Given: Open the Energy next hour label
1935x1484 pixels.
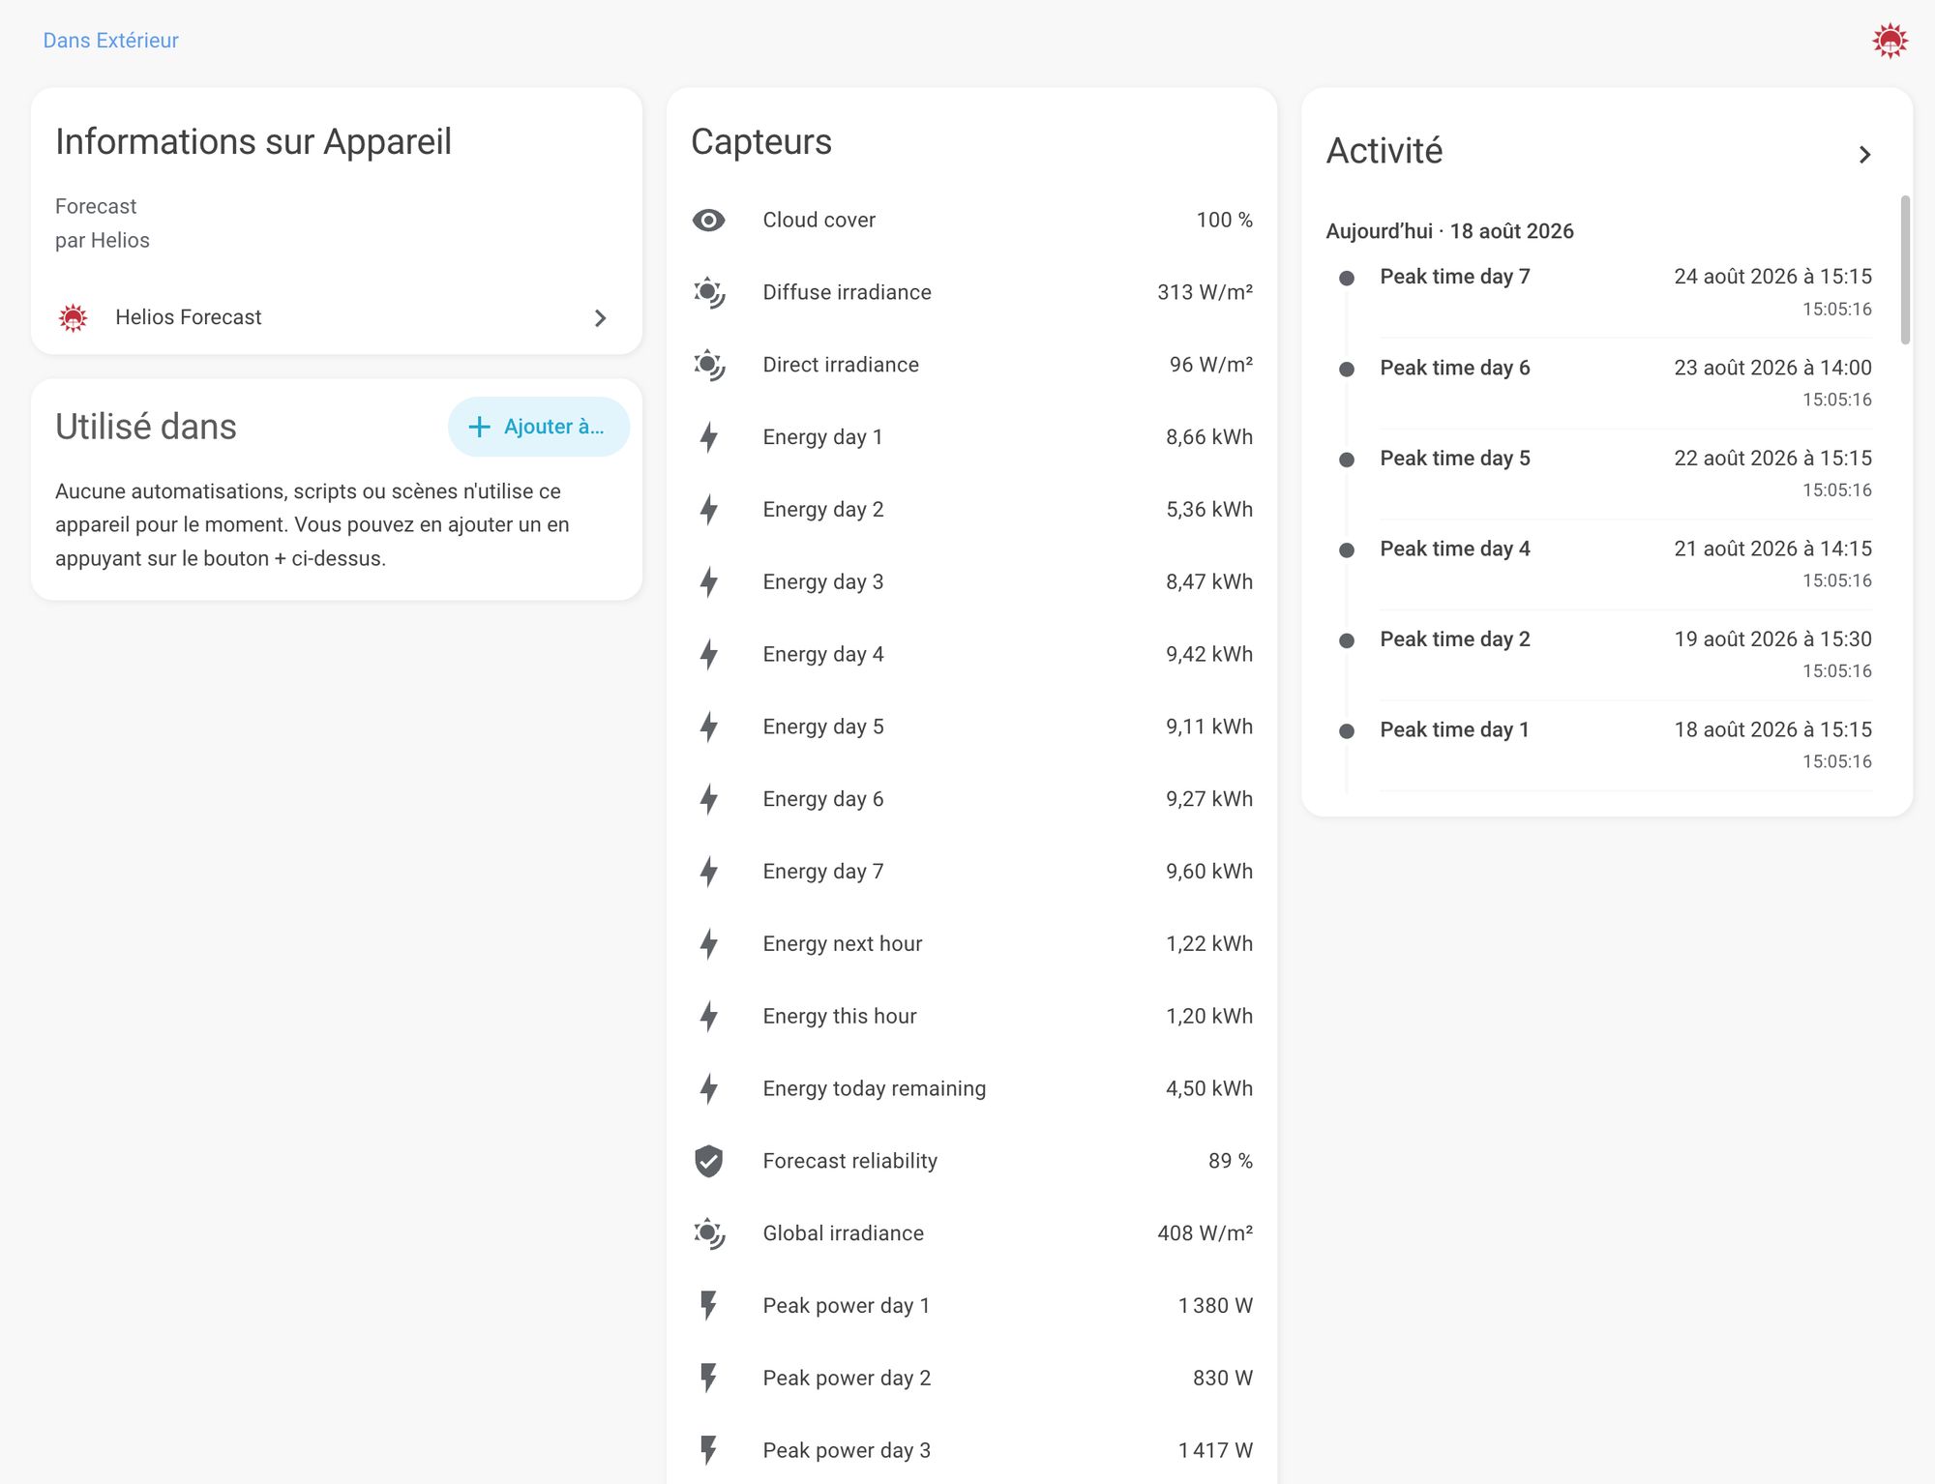Looking at the screenshot, I should coord(843,944).
